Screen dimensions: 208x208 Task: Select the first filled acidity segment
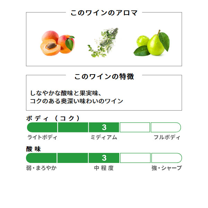click(41, 158)
